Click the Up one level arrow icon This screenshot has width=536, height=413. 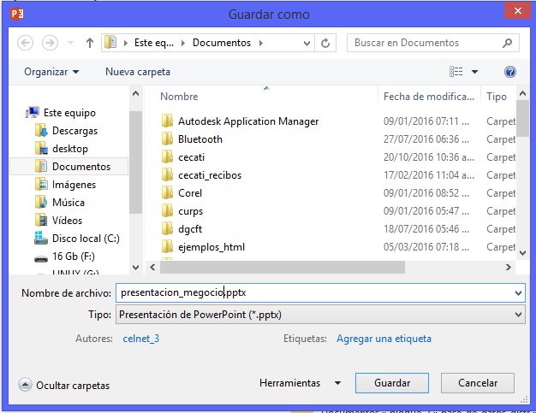(90, 43)
